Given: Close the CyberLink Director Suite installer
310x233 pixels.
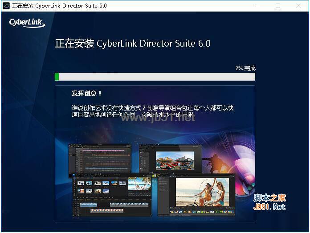Looking at the screenshot, I should click(298, 6).
